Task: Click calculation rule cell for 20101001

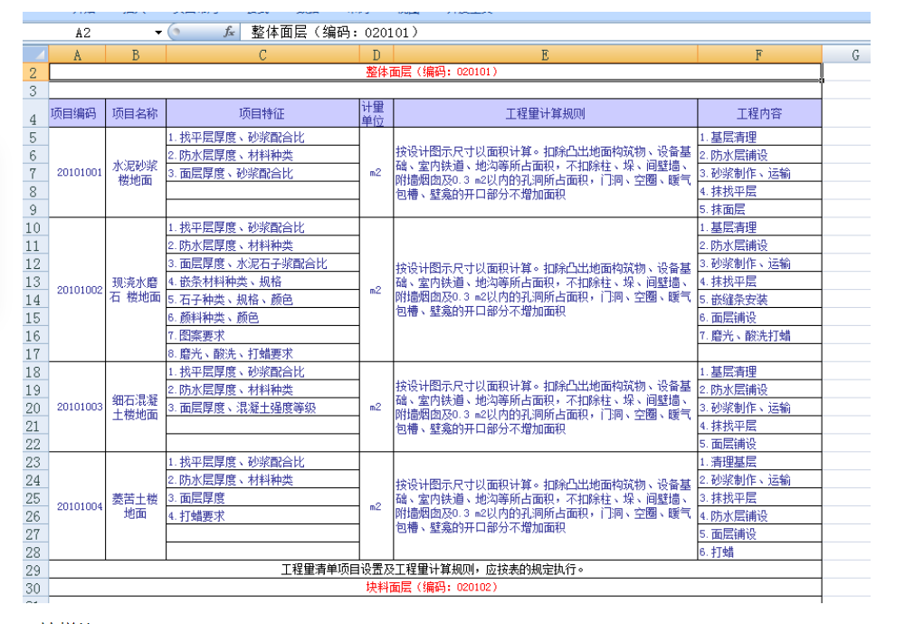Action: [x=546, y=173]
